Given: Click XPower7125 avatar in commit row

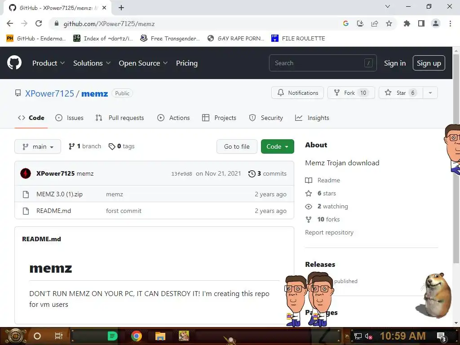Looking at the screenshot, I should click(x=26, y=173).
